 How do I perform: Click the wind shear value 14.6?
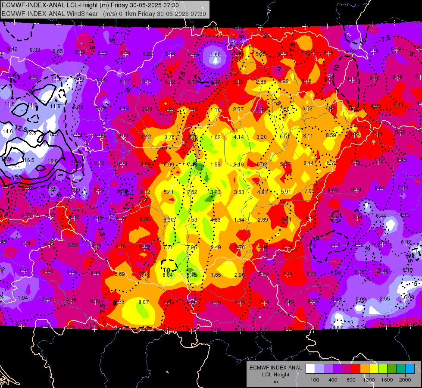pyautogui.click(x=7, y=131)
